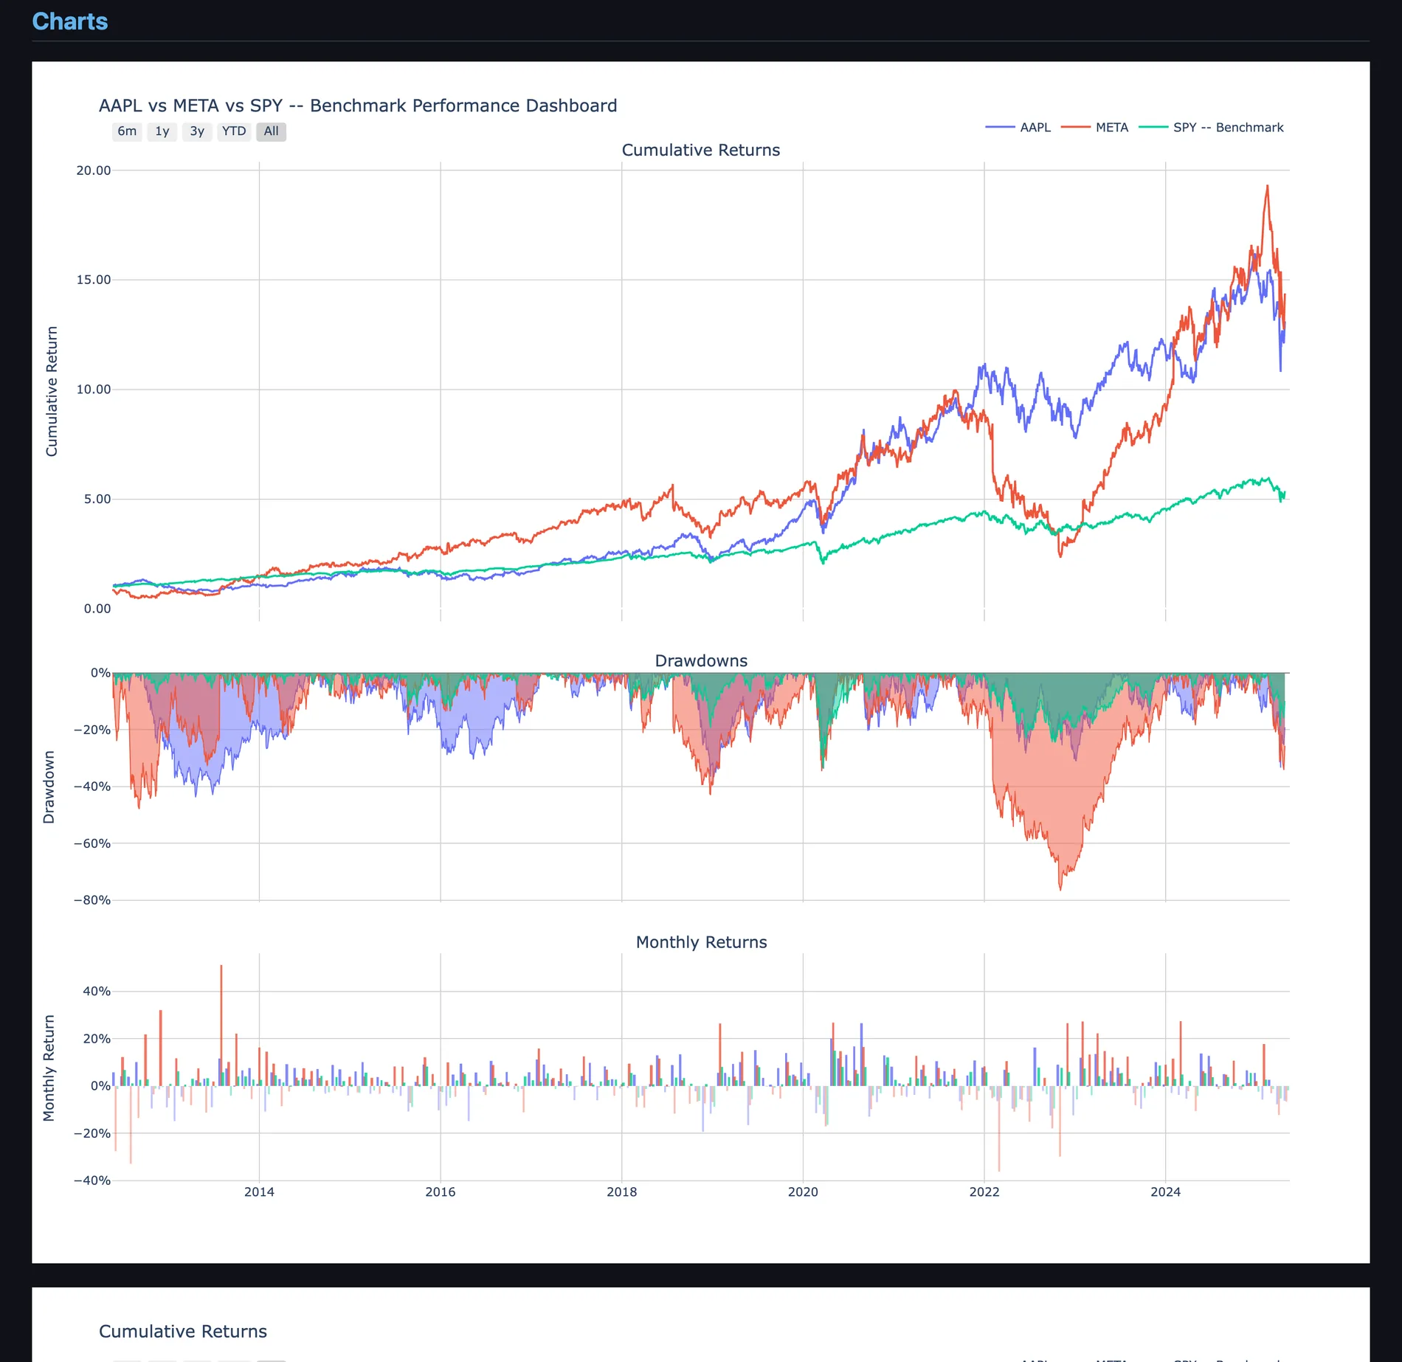Toggle AAPL series in legend
This screenshot has width=1402, height=1362.
click(1018, 128)
